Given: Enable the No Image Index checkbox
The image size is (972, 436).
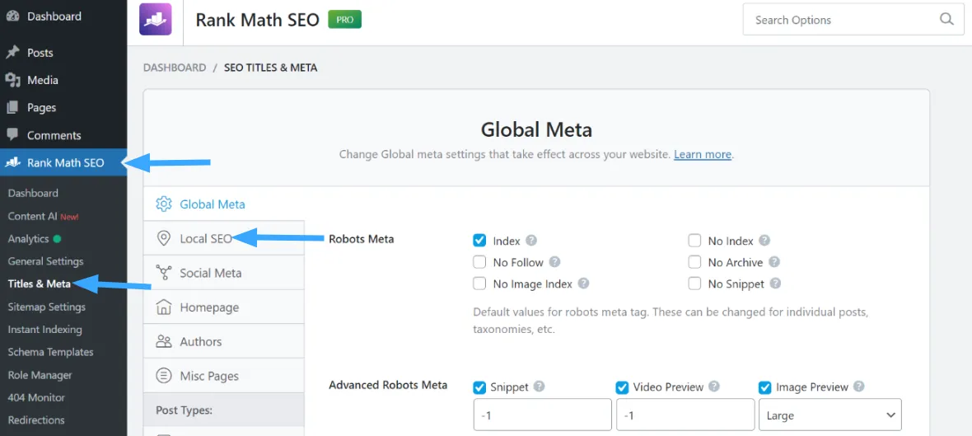Looking at the screenshot, I should pos(479,284).
